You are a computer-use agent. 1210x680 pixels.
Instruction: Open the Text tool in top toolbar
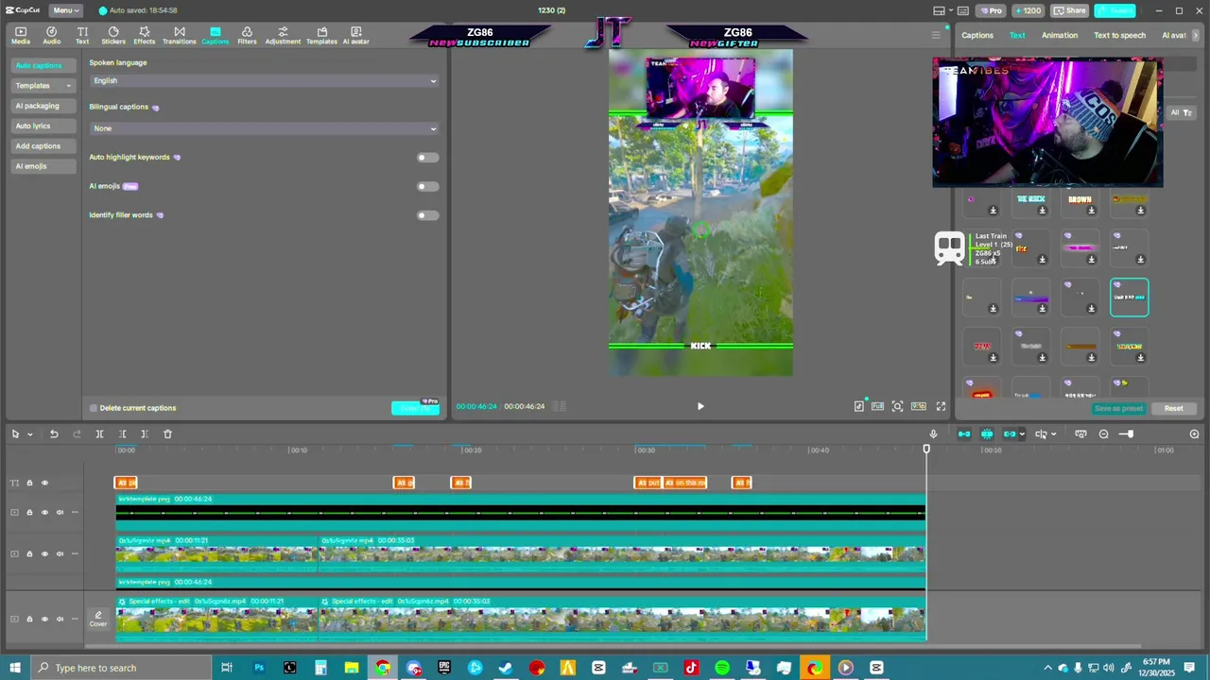pos(82,36)
